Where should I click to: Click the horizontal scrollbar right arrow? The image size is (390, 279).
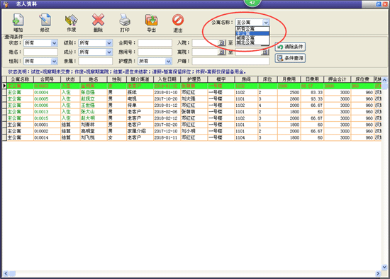(378, 273)
